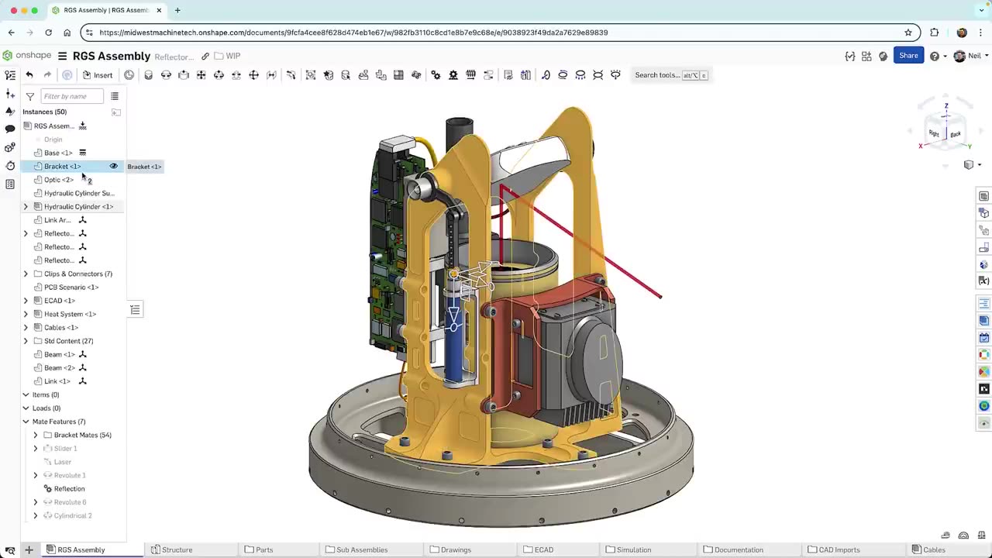Click the view cube Right face
The height and width of the screenshot is (558, 992).
pyautogui.click(x=934, y=134)
